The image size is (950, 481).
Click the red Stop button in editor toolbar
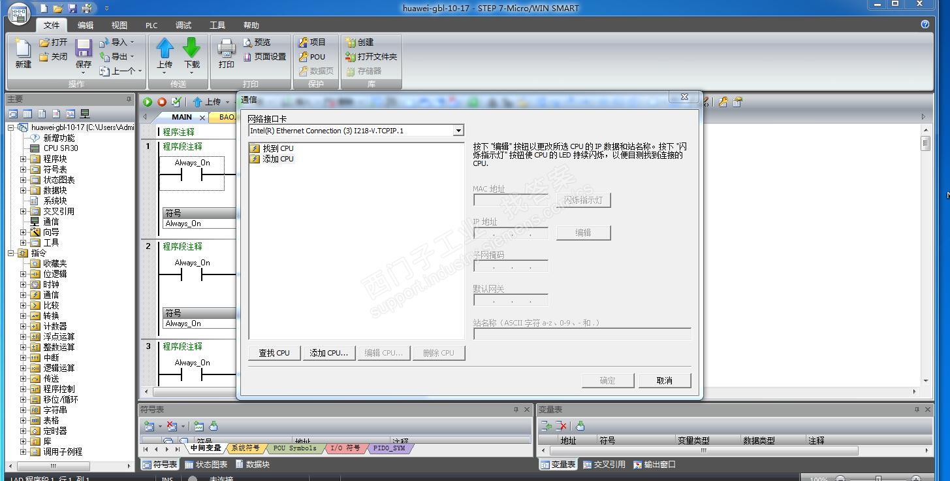(161, 102)
